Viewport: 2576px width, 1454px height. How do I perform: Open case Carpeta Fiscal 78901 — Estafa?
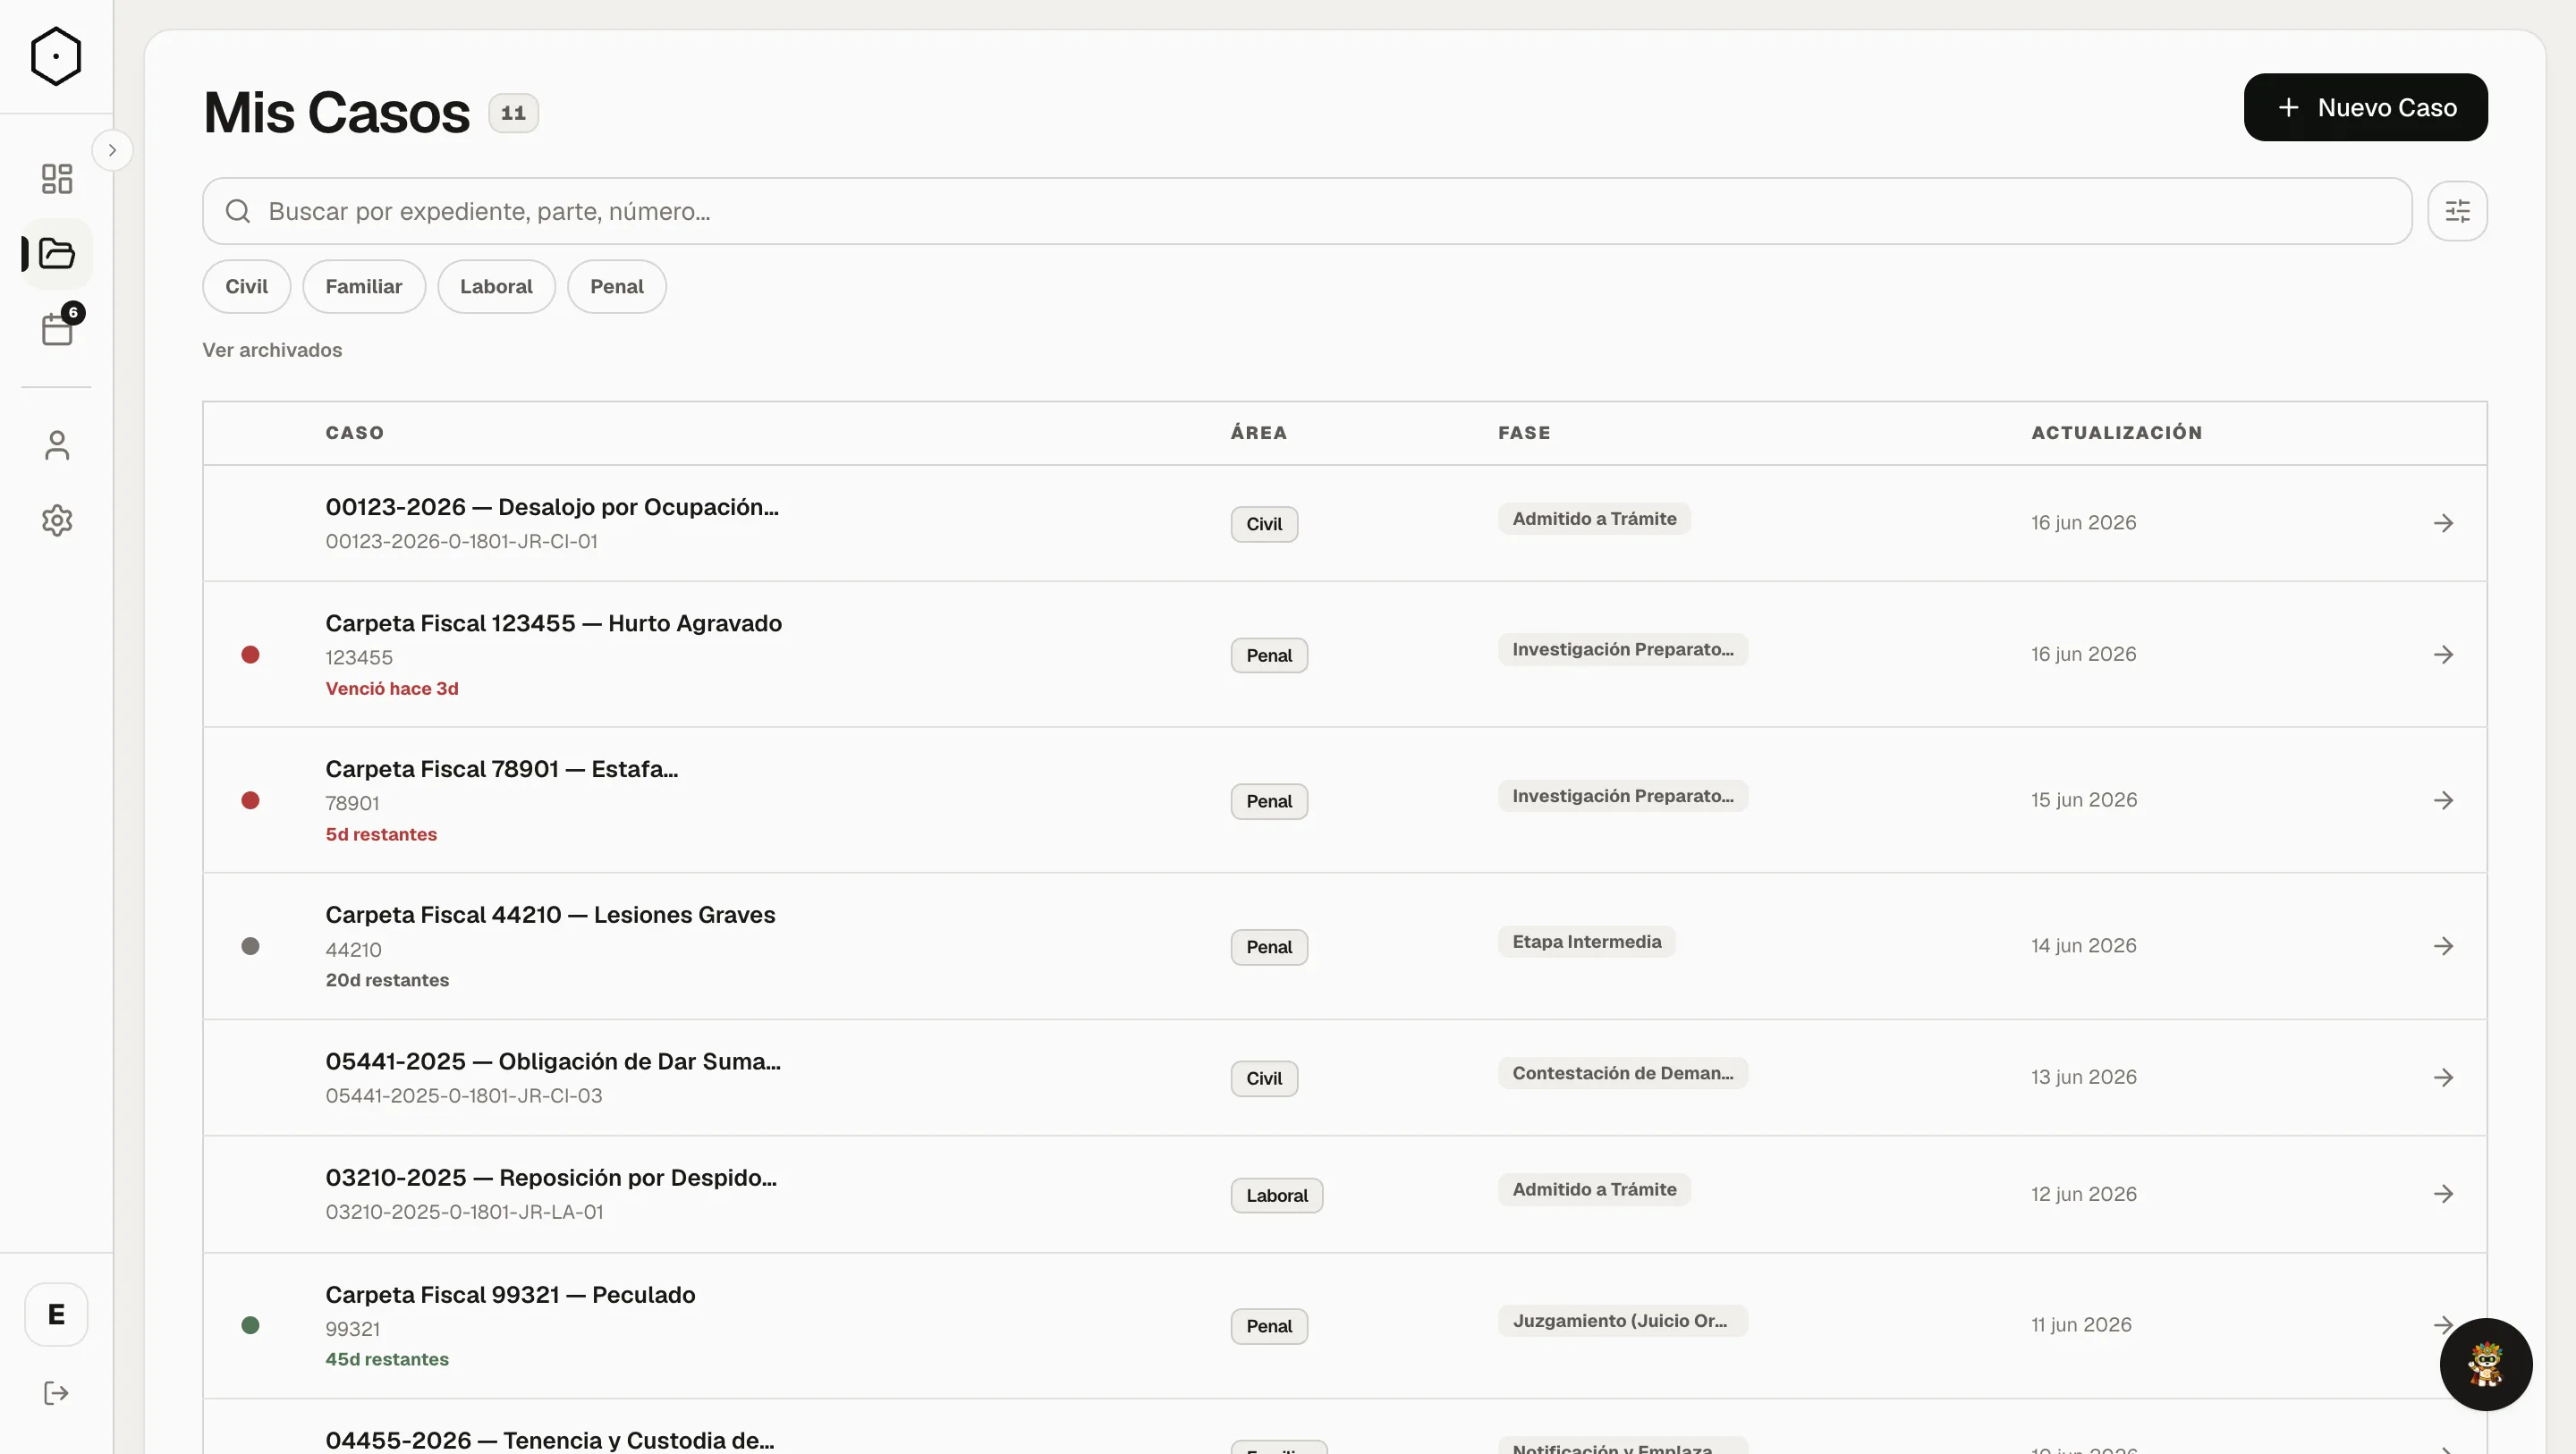point(502,769)
